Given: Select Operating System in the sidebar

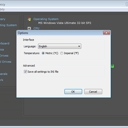Looking at the screenshot, I should pos(9,25).
